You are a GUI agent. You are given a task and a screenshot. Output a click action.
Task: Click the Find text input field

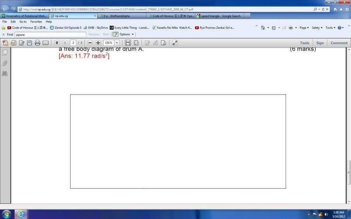coord(50,35)
